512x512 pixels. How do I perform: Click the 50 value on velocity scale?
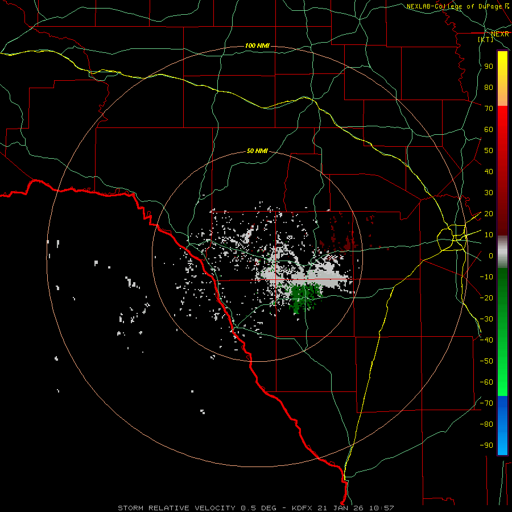[489, 151]
